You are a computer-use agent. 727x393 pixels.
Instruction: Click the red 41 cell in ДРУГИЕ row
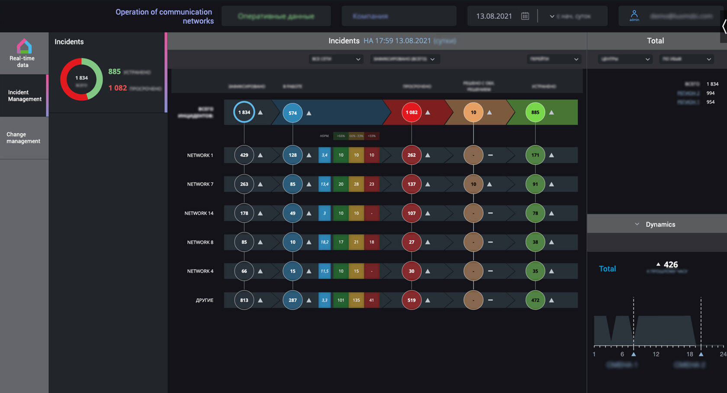[372, 300]
